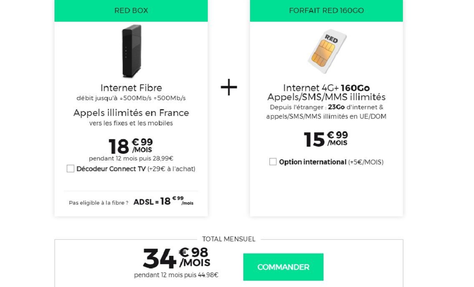The image size is (474, 287).
Task: Click the 18€99 per month fibre price
Action: pos(130,146)
